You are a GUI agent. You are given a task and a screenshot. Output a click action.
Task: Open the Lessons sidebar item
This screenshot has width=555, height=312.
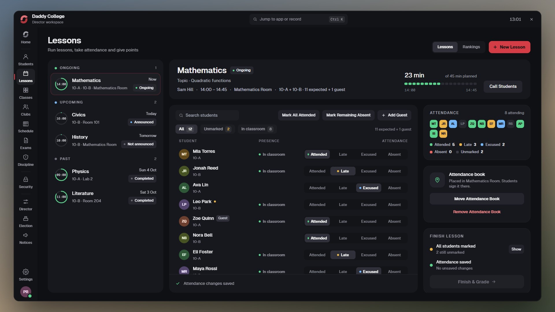coord(25,77)
